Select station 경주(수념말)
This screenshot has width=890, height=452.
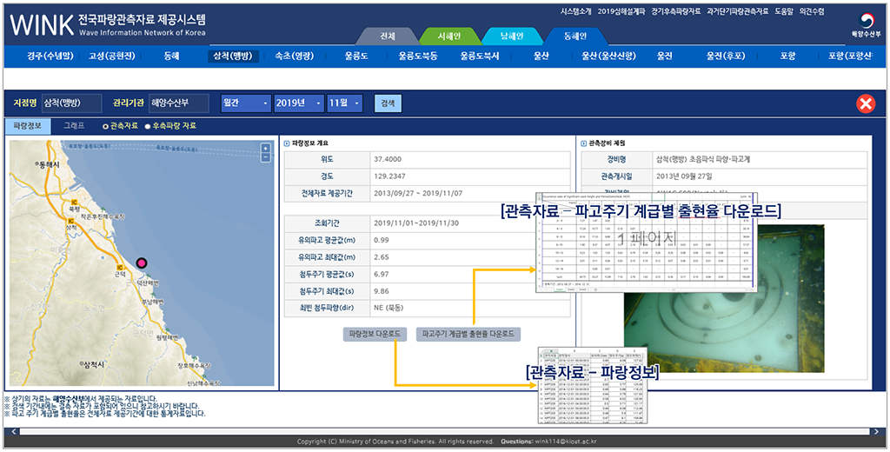click(x=50, y=56)
